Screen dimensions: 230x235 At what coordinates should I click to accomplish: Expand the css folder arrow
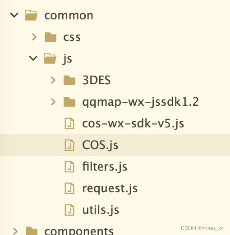click(34, 37)
